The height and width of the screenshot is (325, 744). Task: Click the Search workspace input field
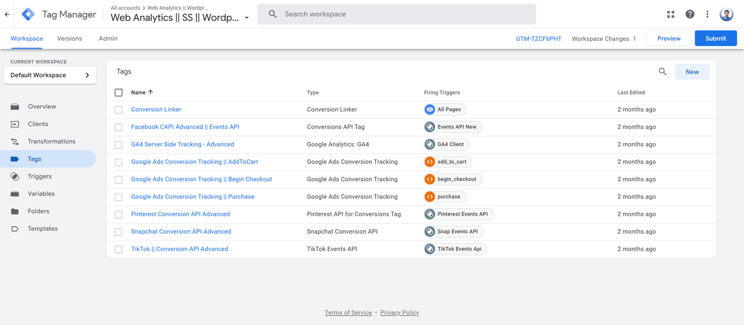(396, 14)
